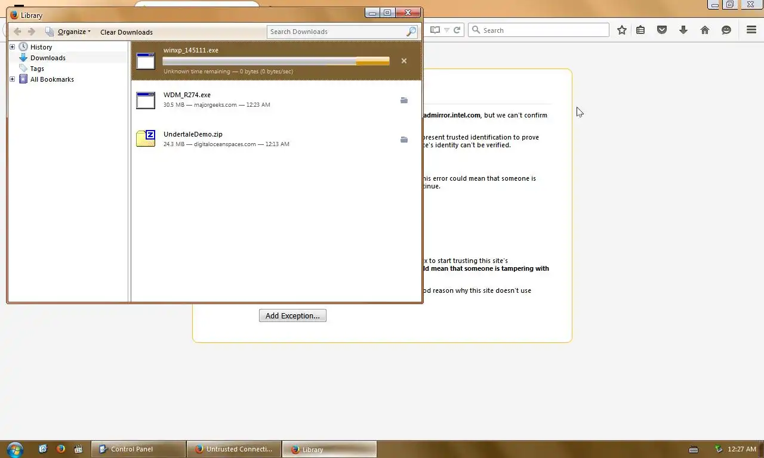Image resolution: width=764 pixels, height=458 pixels.
Task: Enter Reader View from address bar
Action: point(436,30)
